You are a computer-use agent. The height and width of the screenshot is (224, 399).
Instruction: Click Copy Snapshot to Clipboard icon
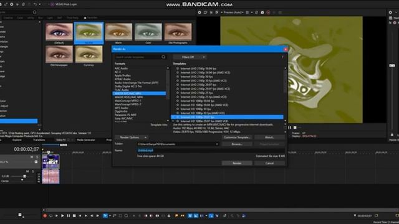point(256,12)
